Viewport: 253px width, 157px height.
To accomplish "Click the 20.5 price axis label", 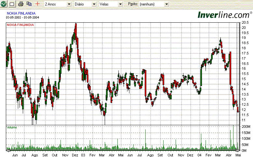I will click(245, 23).
